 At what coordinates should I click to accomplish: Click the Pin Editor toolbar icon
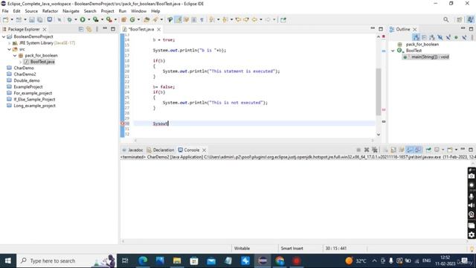(x=283, y=20)
